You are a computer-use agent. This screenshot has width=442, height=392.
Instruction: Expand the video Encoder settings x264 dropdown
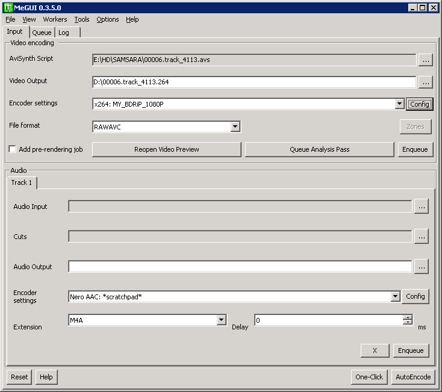pos(399,104)
